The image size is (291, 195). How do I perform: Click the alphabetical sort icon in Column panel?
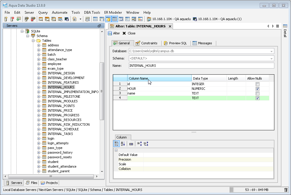coord(123,144)
